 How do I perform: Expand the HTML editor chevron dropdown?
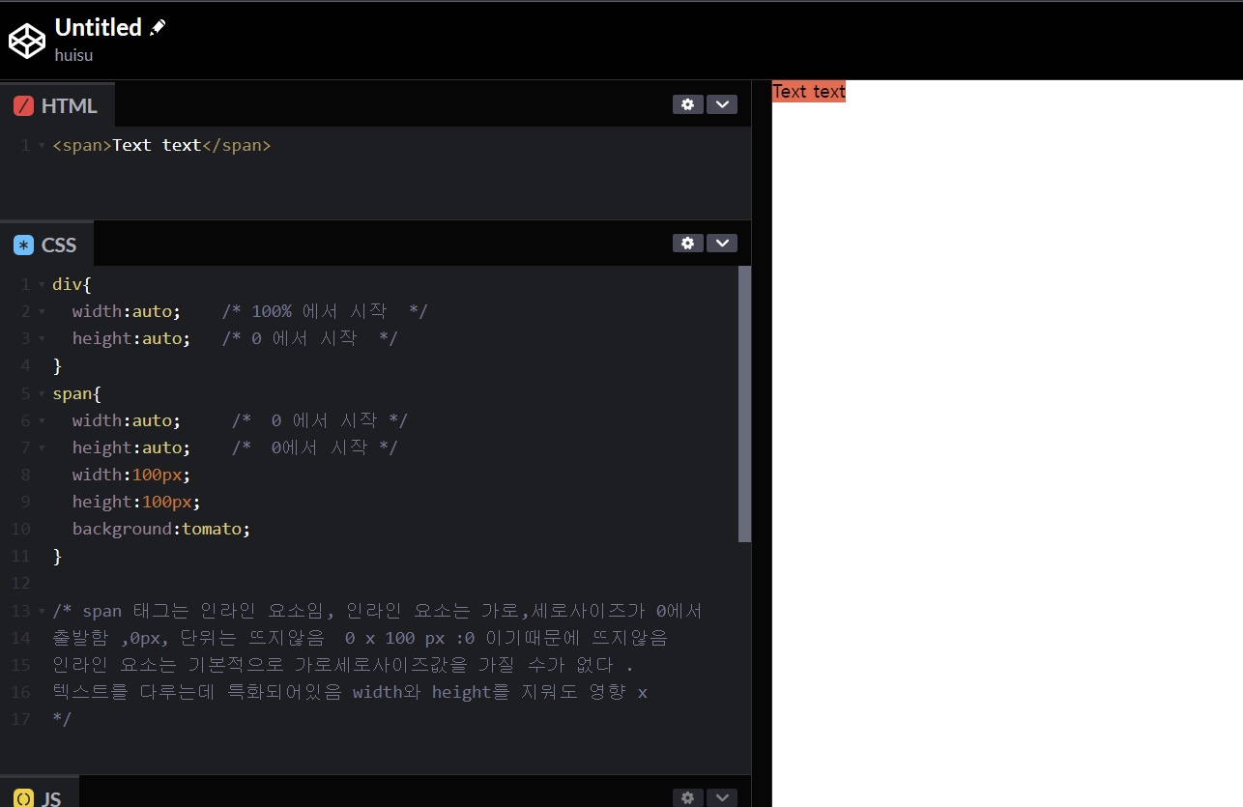click(x=722, y=104)
